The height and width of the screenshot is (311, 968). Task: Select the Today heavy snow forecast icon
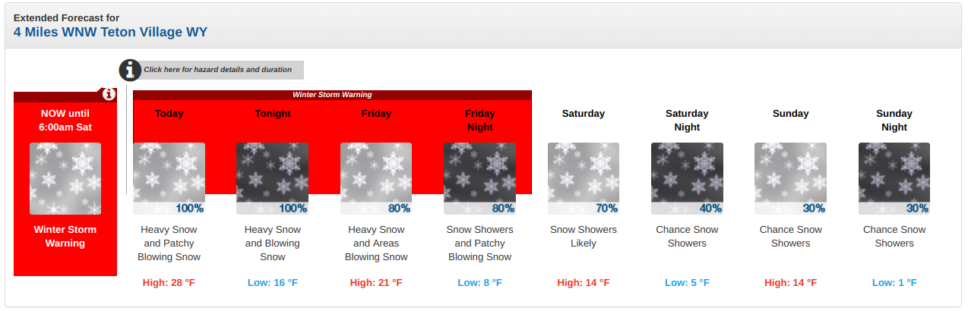click(x=169, y=179)
